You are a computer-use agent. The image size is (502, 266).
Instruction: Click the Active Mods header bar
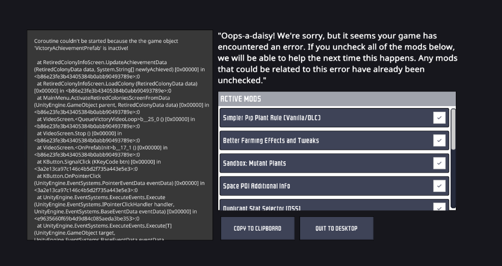(x=337, y=99)
